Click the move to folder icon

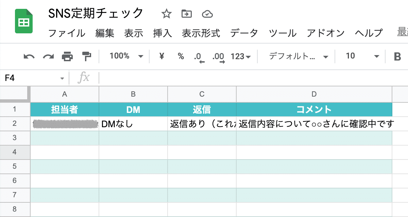[x=186, y=14]
